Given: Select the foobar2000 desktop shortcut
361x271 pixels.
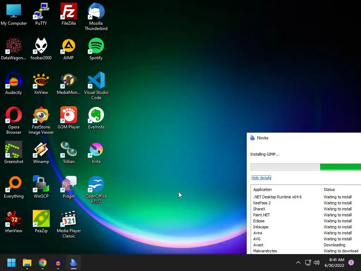Looking at the screenshot, I should (x=41, y=49).
